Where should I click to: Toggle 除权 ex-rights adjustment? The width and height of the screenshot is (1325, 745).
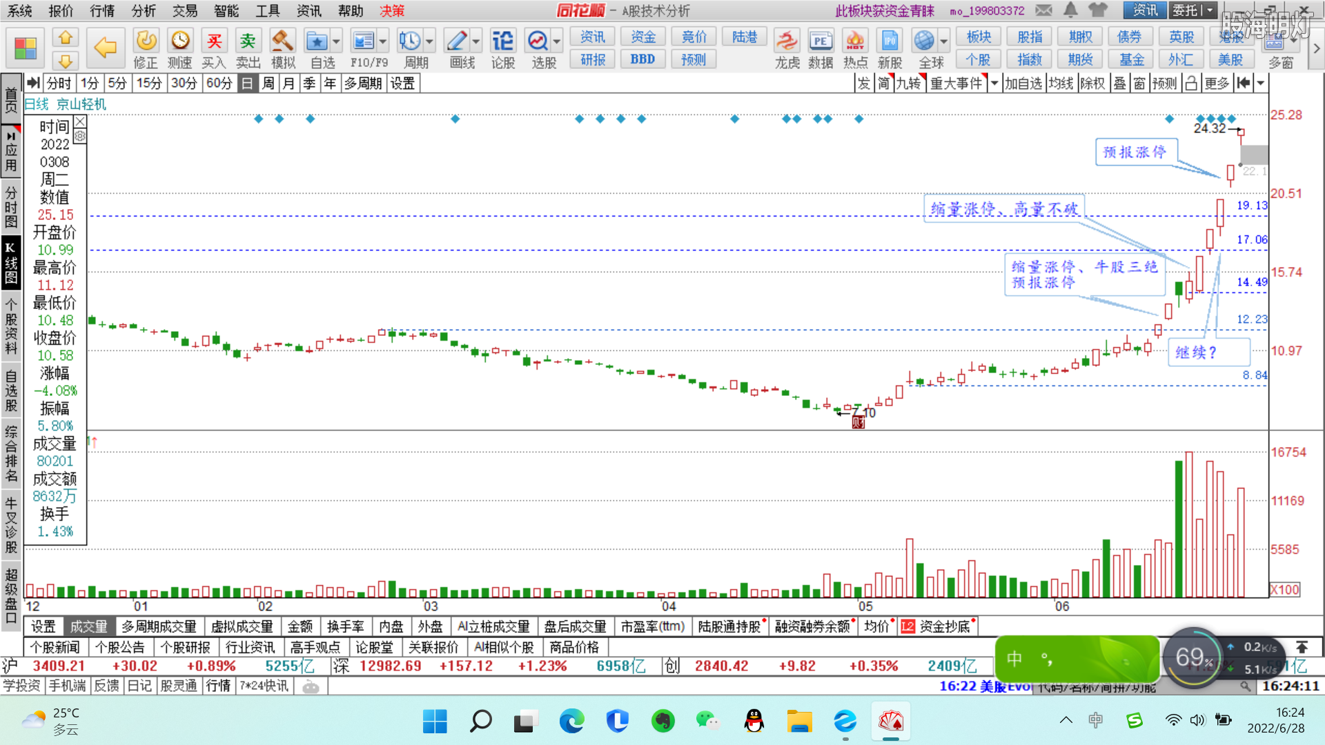(x=1092, y=83)
